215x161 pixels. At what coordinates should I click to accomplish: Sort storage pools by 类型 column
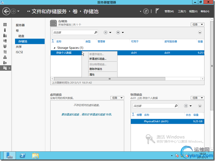click(88, 41)
